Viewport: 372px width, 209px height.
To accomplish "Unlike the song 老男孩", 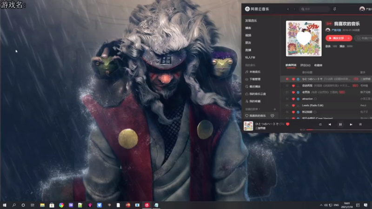I will 293,92.
